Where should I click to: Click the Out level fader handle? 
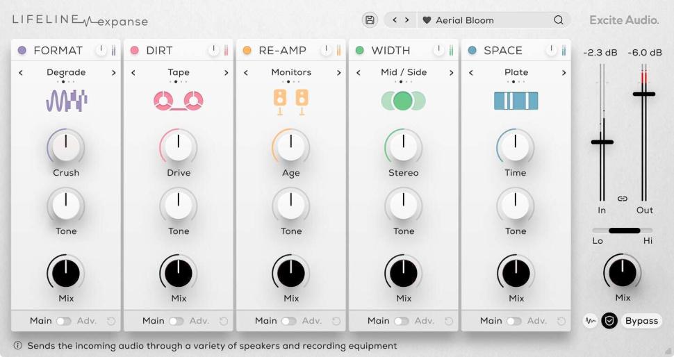[644, 94]
